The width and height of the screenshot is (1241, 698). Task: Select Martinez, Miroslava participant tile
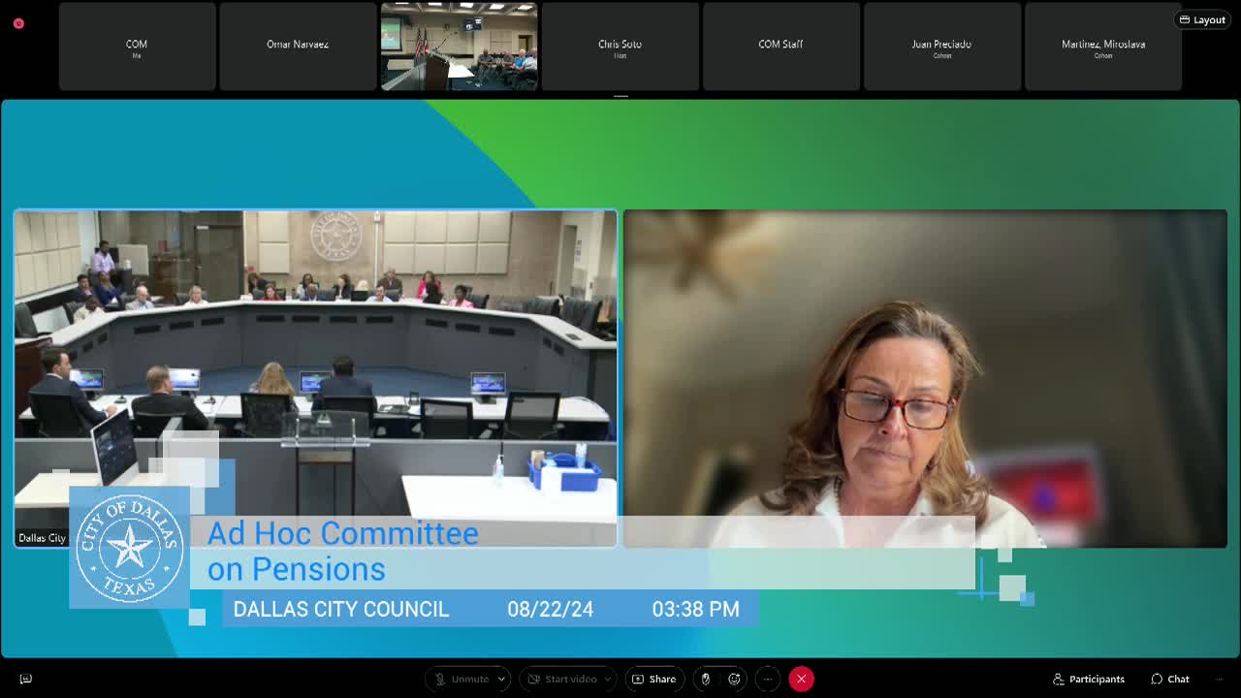1103,47
